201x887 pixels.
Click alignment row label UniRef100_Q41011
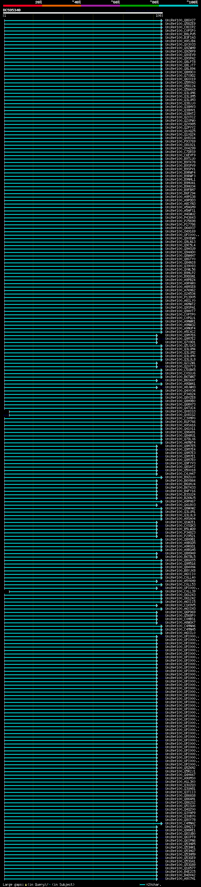(x=180, y=429)
